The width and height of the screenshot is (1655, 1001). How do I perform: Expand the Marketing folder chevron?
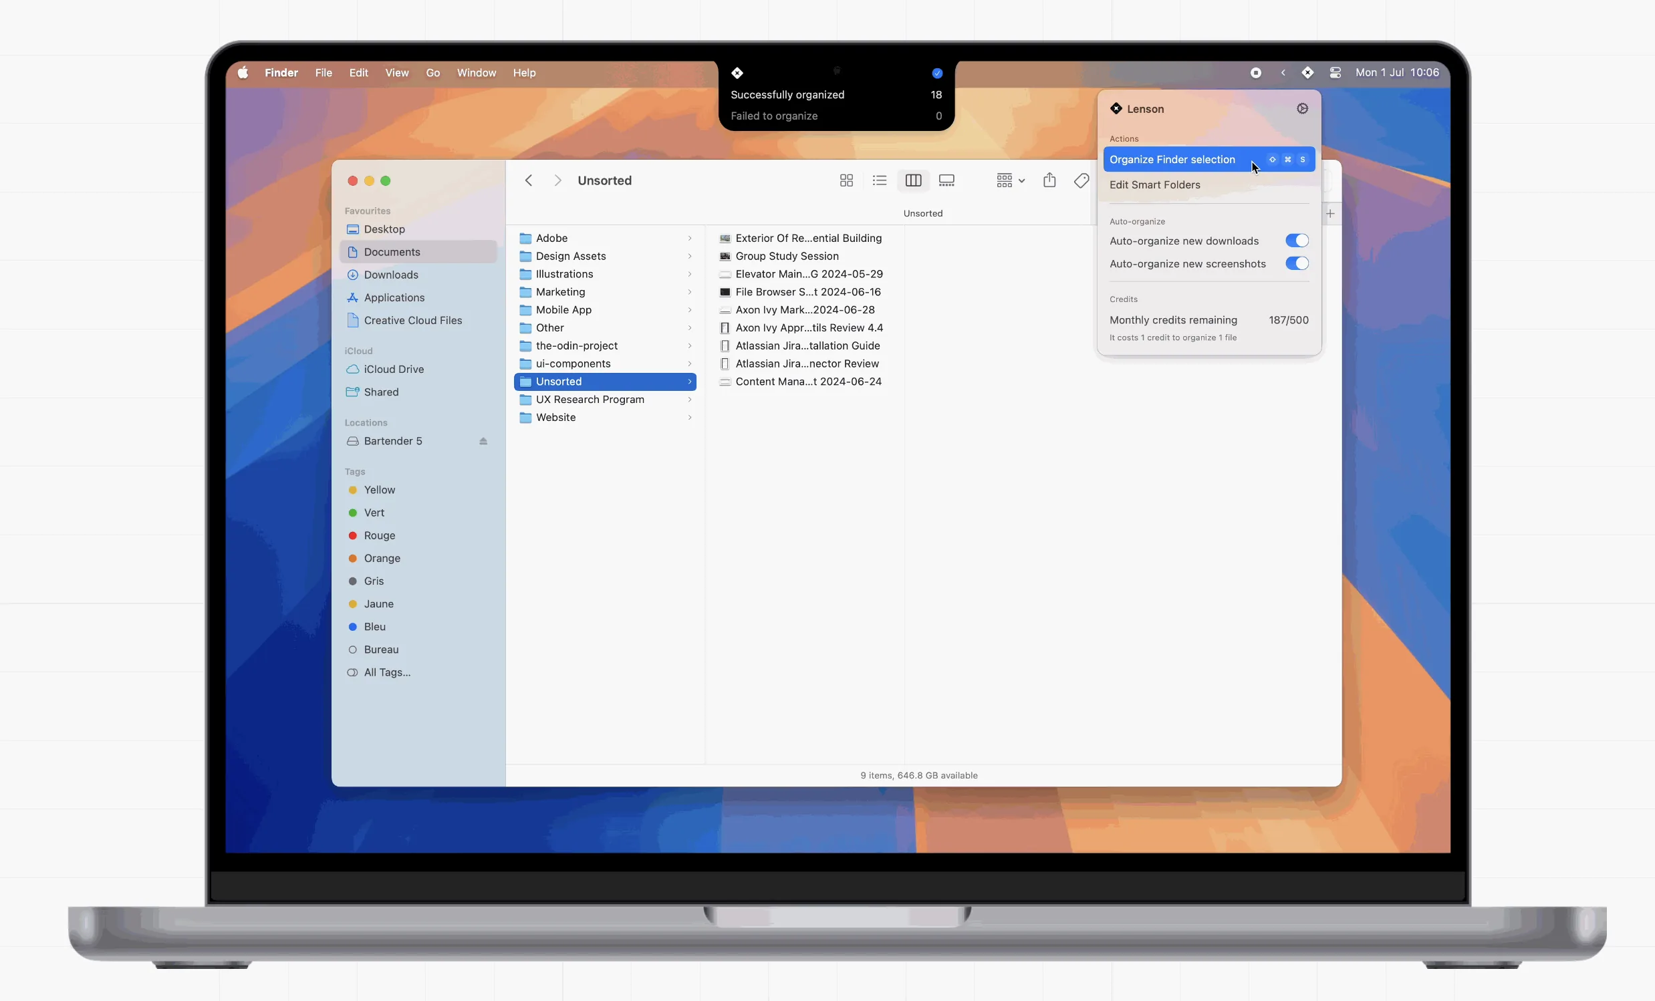click(689, 292)
